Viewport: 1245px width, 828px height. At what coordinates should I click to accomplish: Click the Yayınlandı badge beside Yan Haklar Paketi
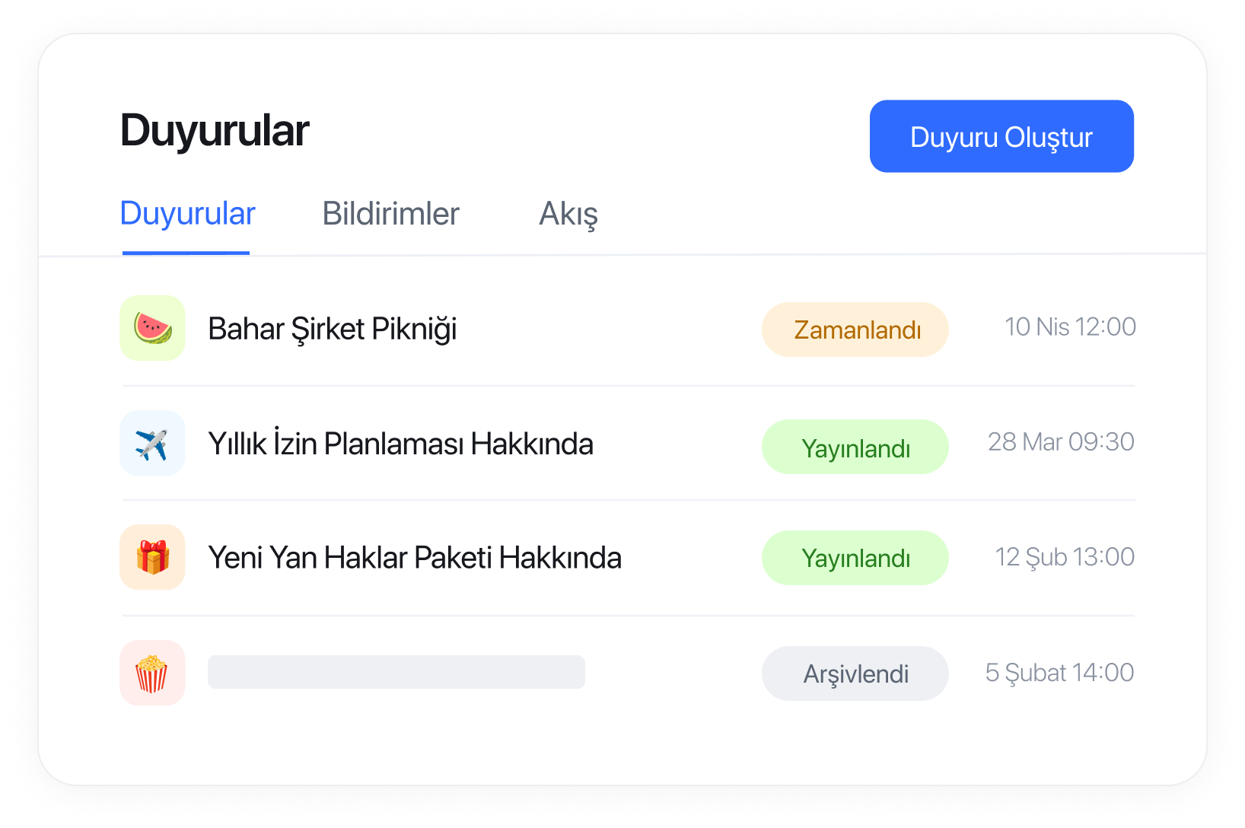coord(855,558)
